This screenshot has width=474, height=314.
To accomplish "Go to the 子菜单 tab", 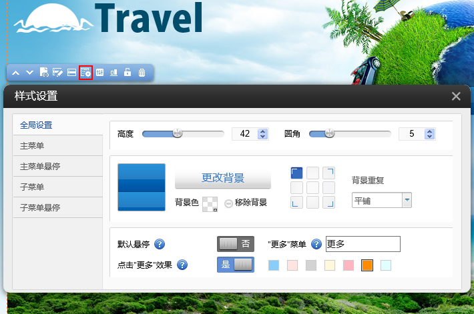I will point(57,187).
